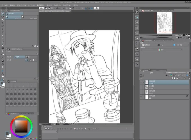Image resolution: width=191 pixels, height=140 pixels.
Task: Toggle visibility of Layer 1
Action: click(x=141, y=92)
